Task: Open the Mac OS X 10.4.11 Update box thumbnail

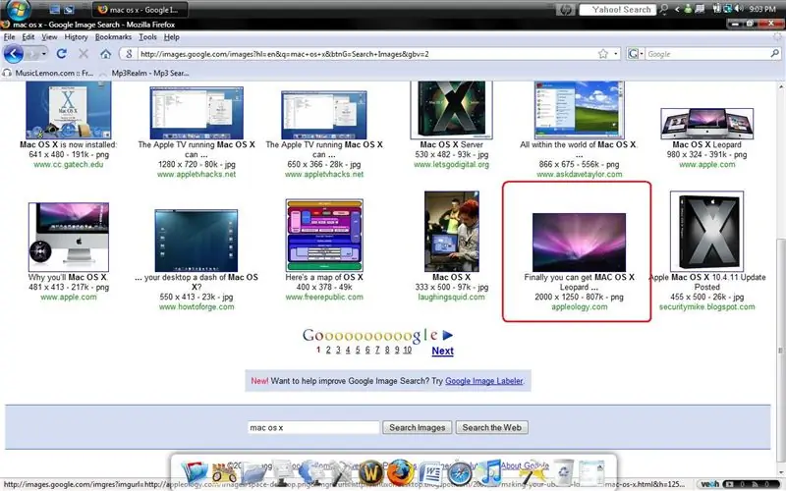Action: click(x=706, y=231)
